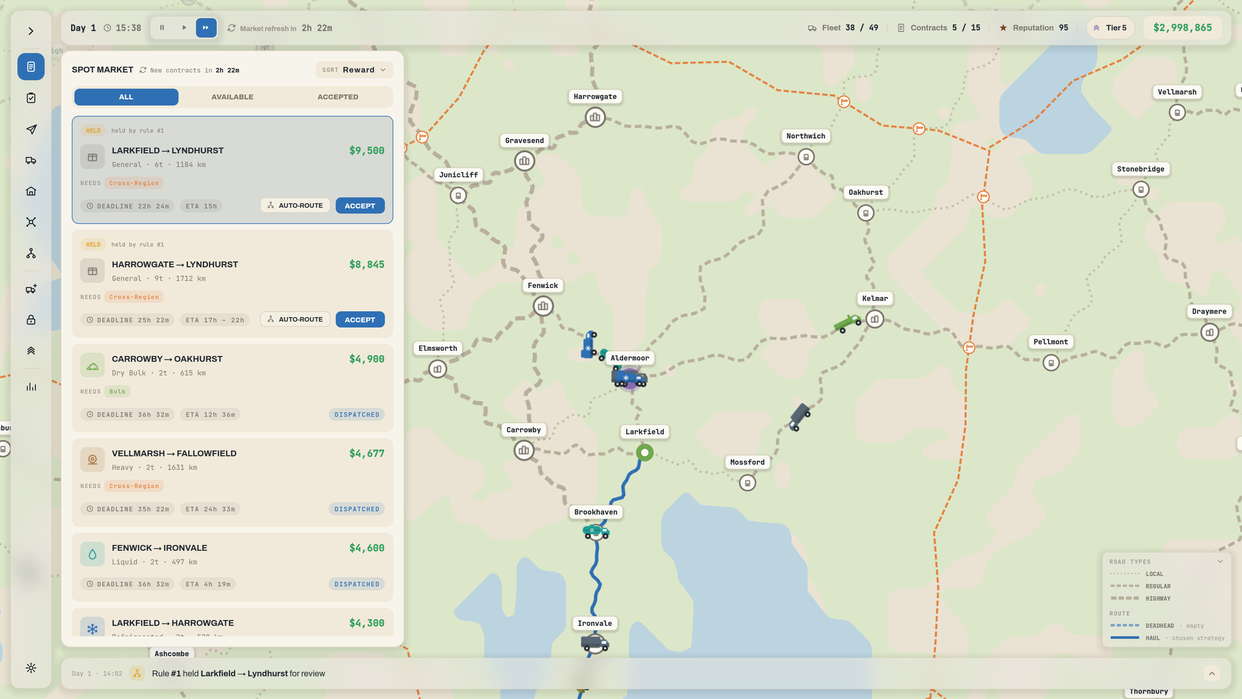Click the Kelmar city marker
The image size is (1242, 699).
coord(875,319)
